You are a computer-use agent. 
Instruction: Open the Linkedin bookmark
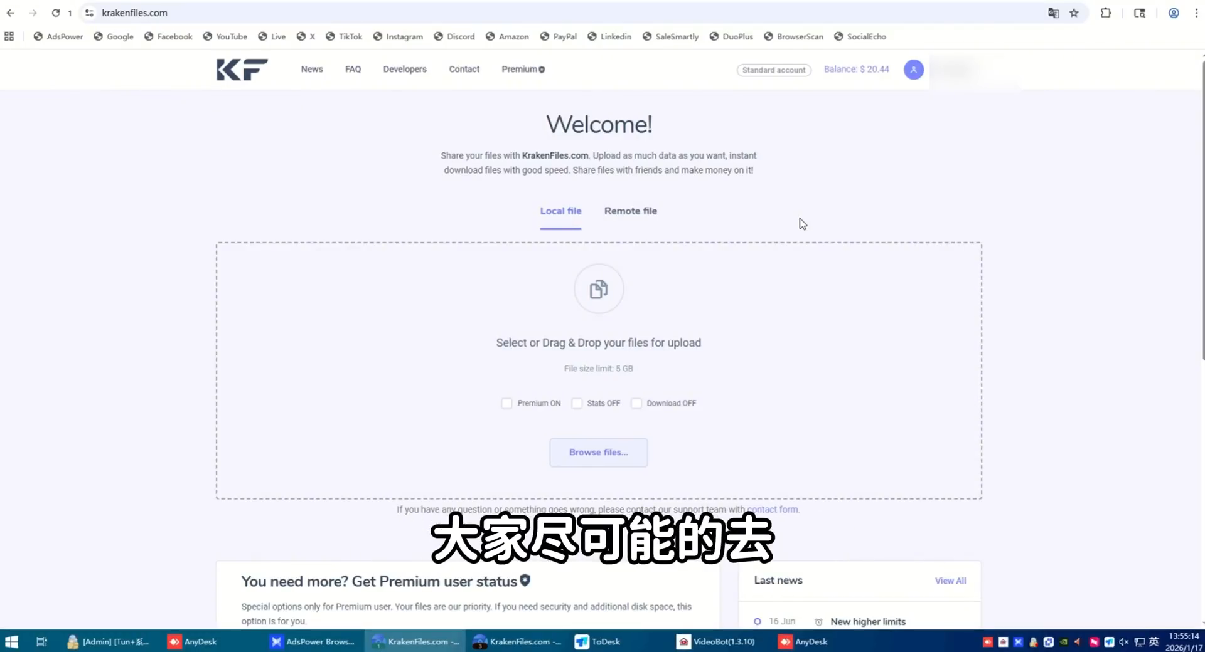pyautogui.click(x=609, y=36)
